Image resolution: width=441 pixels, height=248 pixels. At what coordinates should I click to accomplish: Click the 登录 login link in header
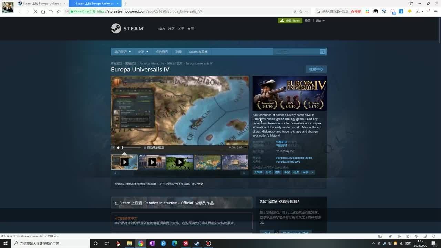pyautogui.click(x=308, y=21)
